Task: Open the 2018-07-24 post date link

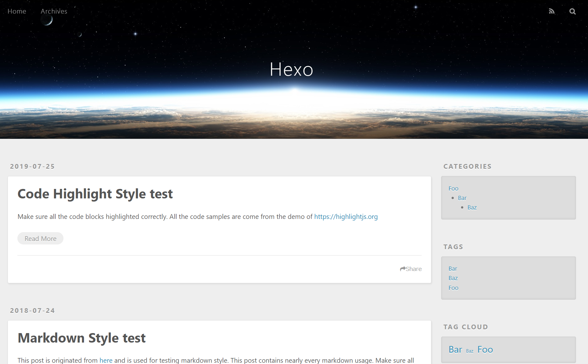Action: click(x=33, y=311)
